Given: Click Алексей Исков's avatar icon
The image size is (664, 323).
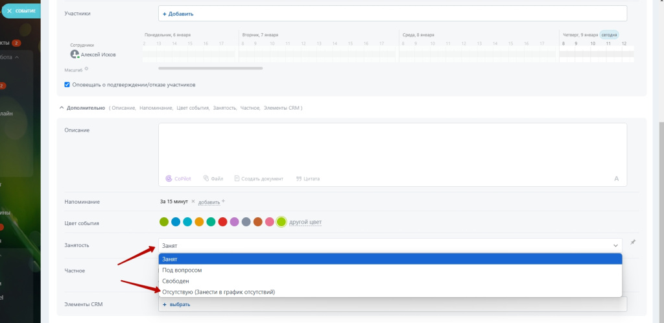Looking at the screenshot, I should point(75,54).
